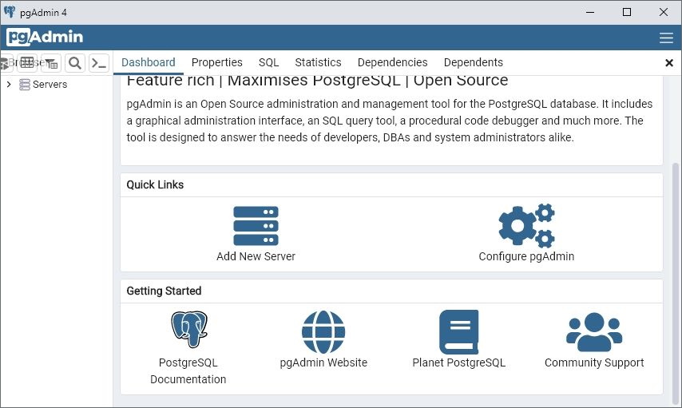The height and width of the screenshot is (408, 682).
Task: Close the tab panel with X button
Action: click(x=669, y=62)
